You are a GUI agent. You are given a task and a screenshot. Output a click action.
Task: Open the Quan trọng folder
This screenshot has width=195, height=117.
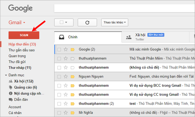point(17,56)
